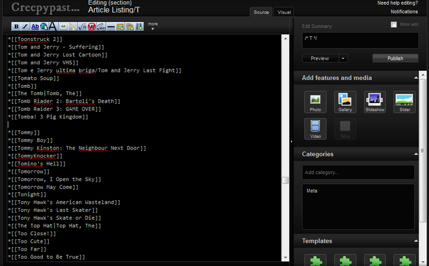Click the add gallery toolbar icon
Viewport: 429px width, 266px height.
pyautogui.click(x=129, y=27)
